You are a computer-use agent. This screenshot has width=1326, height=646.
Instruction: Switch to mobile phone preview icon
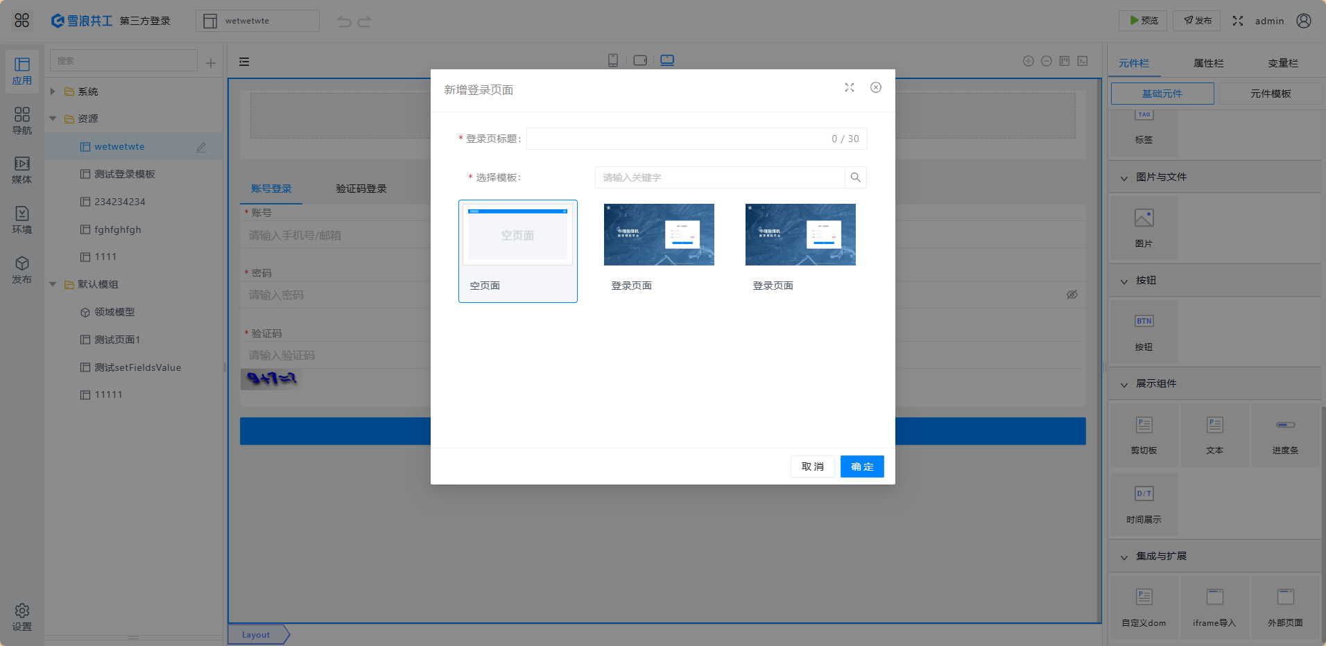pos(613,60)
